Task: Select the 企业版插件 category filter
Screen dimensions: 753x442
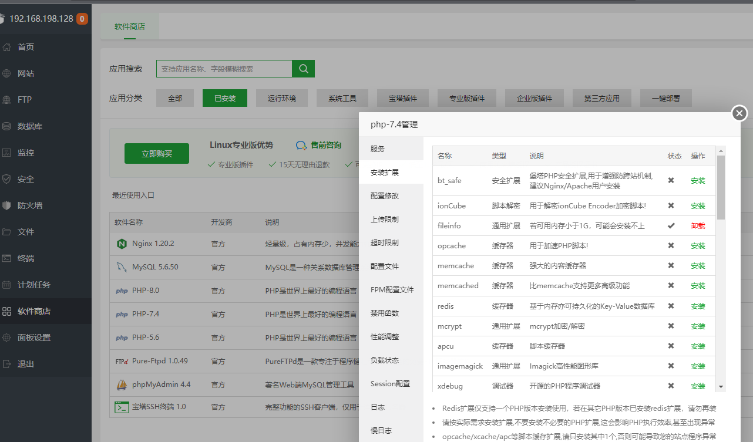Action: 535,98
